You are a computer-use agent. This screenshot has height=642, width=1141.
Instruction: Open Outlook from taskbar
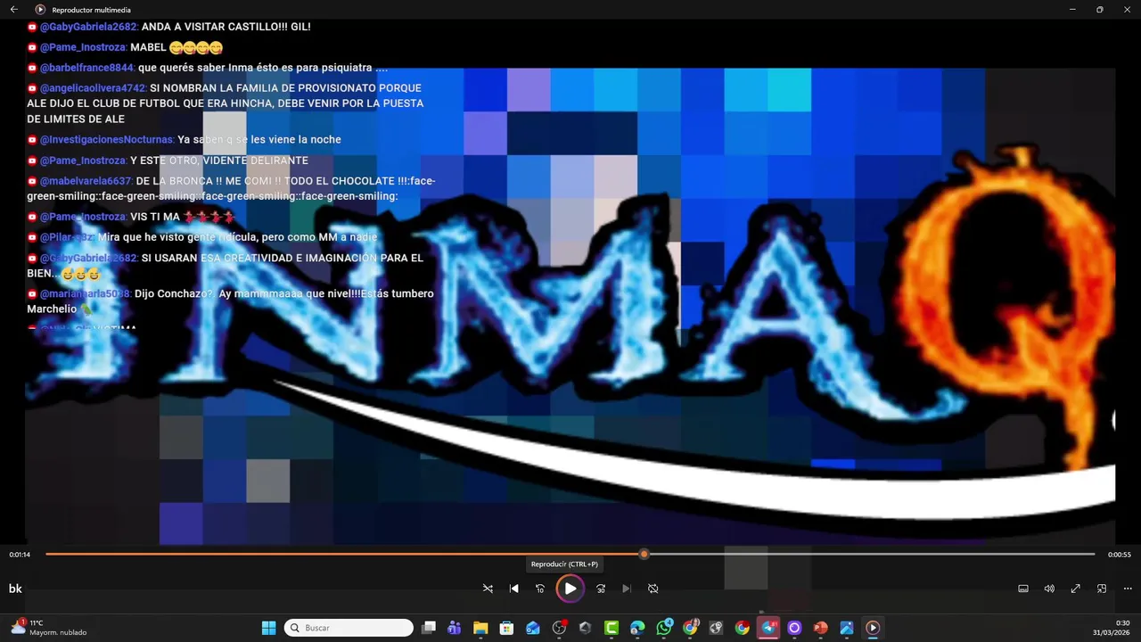point(533,628)
